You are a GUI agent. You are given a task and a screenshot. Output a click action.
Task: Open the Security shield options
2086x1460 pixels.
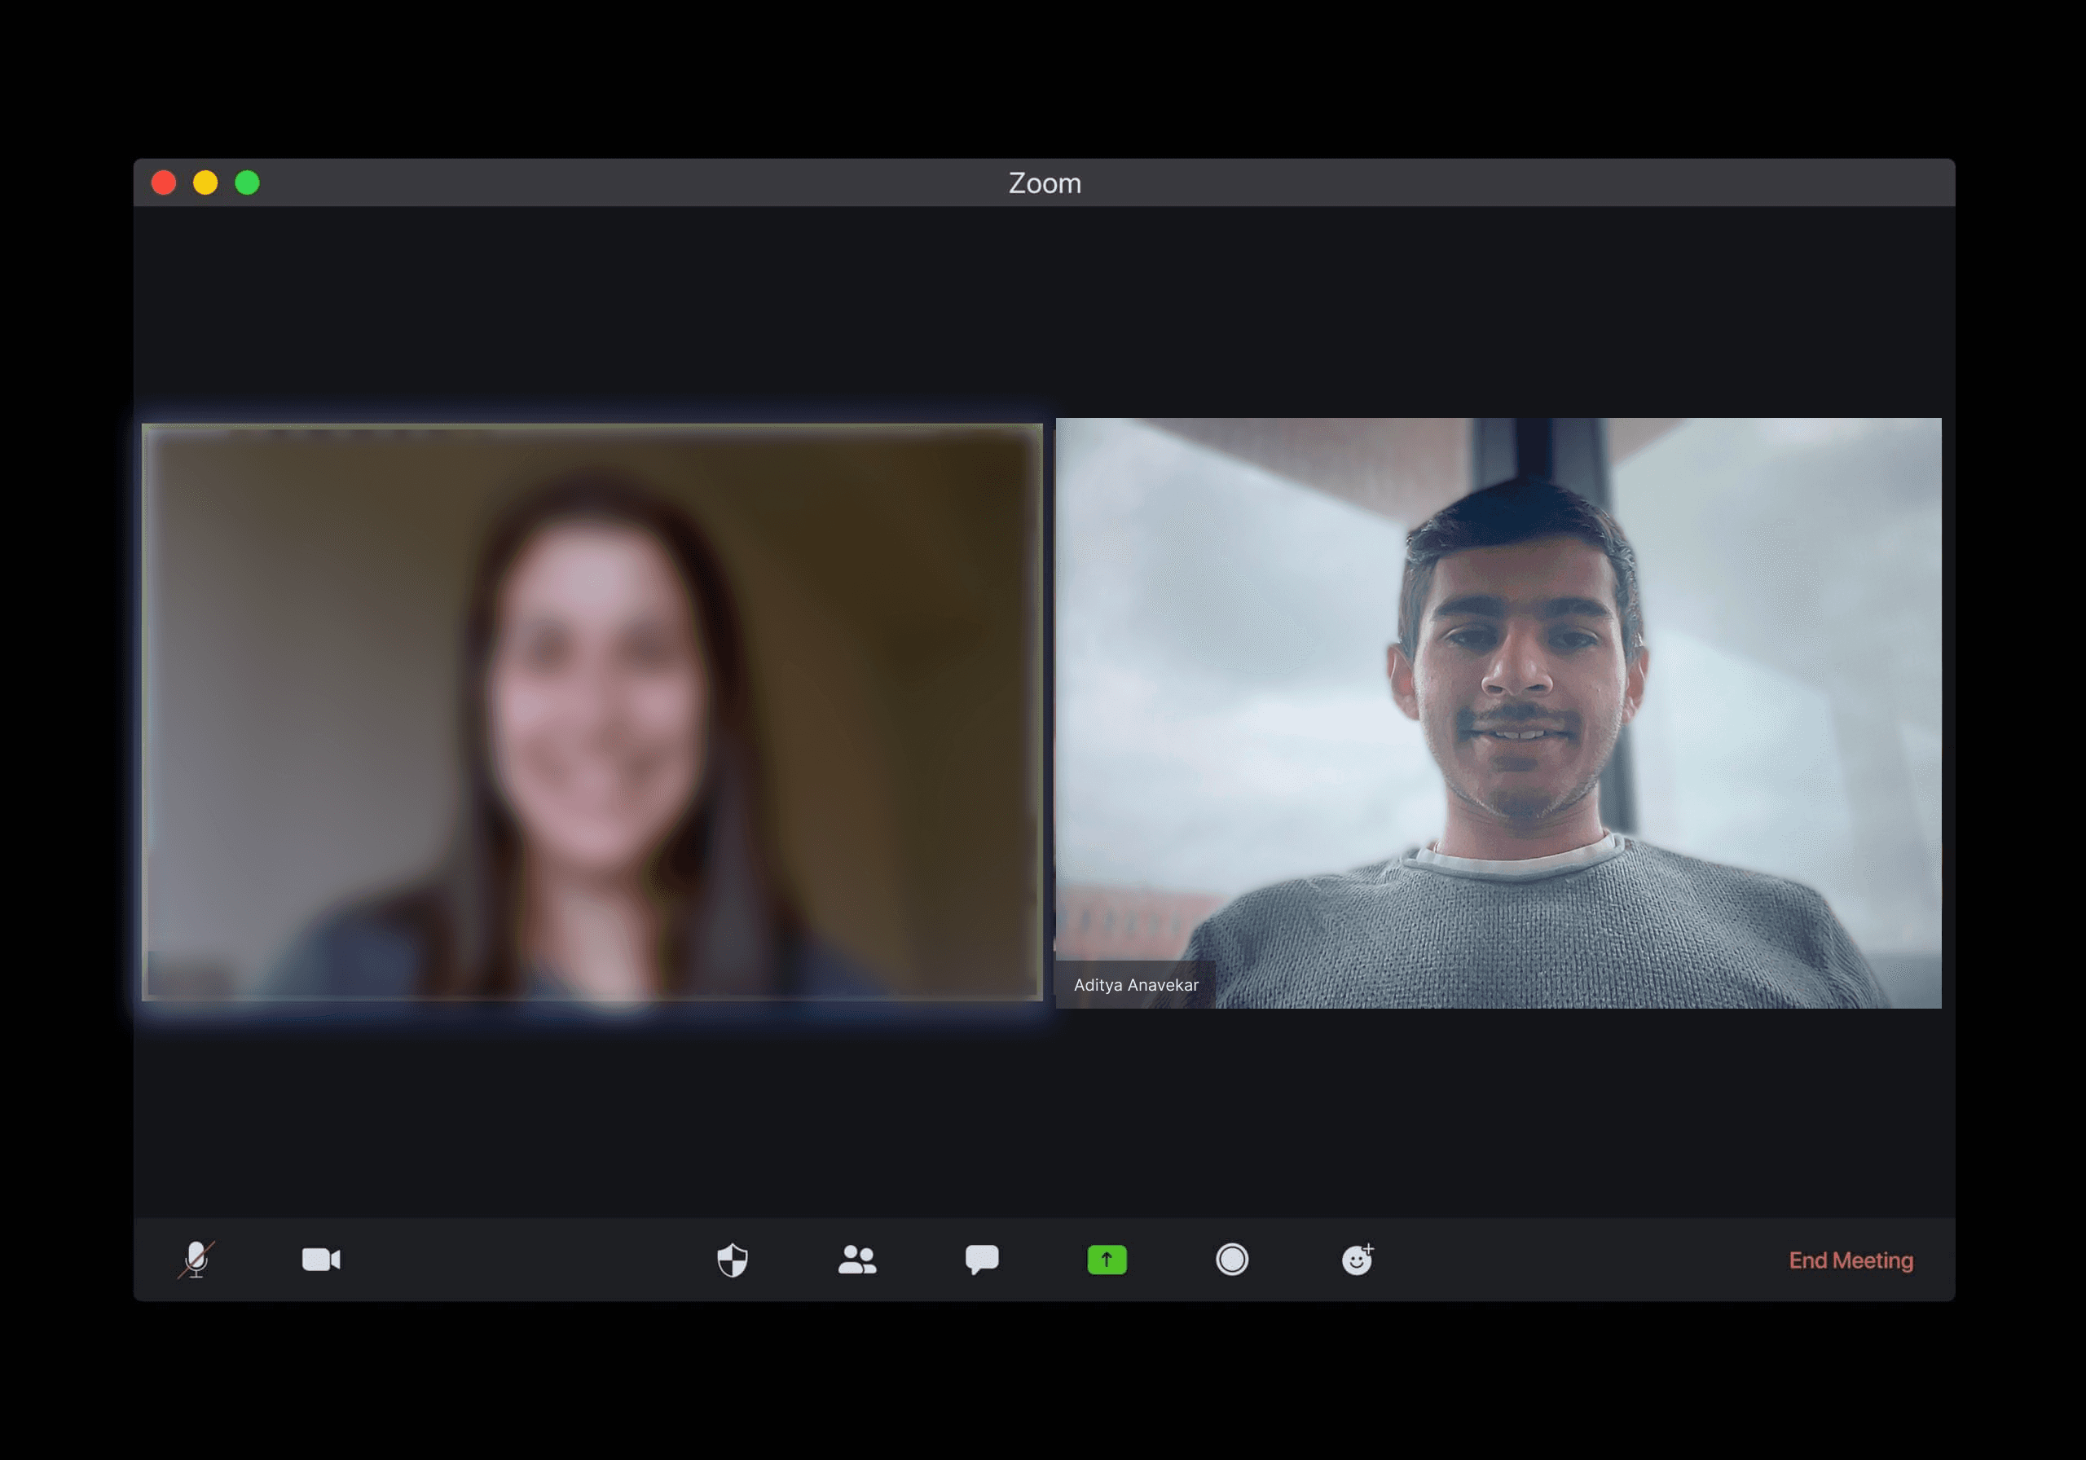point(733,1260)
